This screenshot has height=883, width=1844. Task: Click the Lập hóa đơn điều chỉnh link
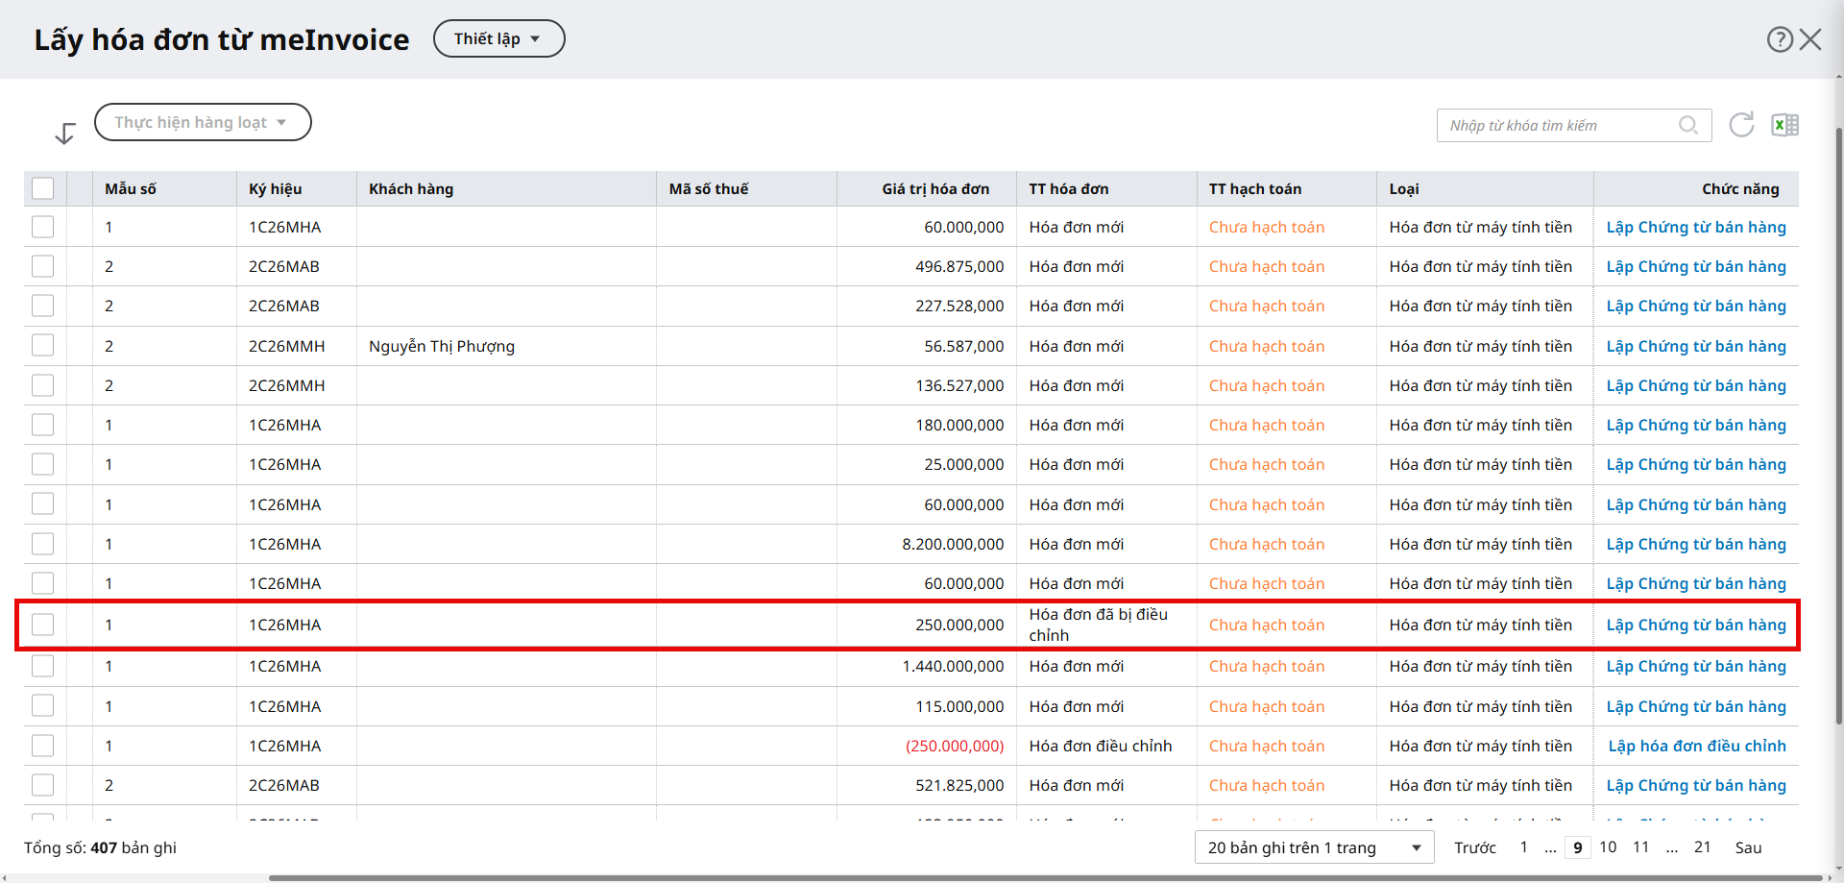pyautogui.click(x=1697, y=746)
